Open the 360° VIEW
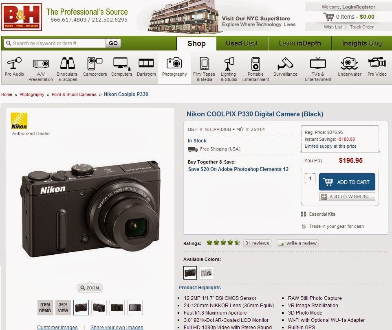 (63, 308)
